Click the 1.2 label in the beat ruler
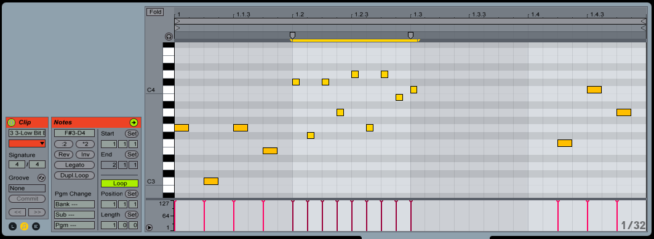 300,15
